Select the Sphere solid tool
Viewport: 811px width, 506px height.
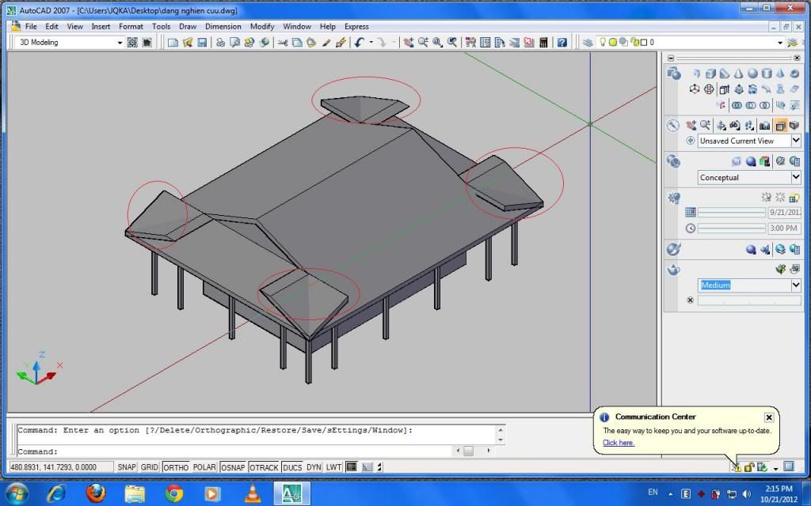pyautogui.click(x=752, y=74)
